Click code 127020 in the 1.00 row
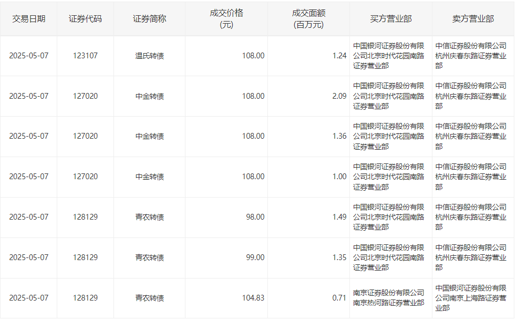 (85, 177)
